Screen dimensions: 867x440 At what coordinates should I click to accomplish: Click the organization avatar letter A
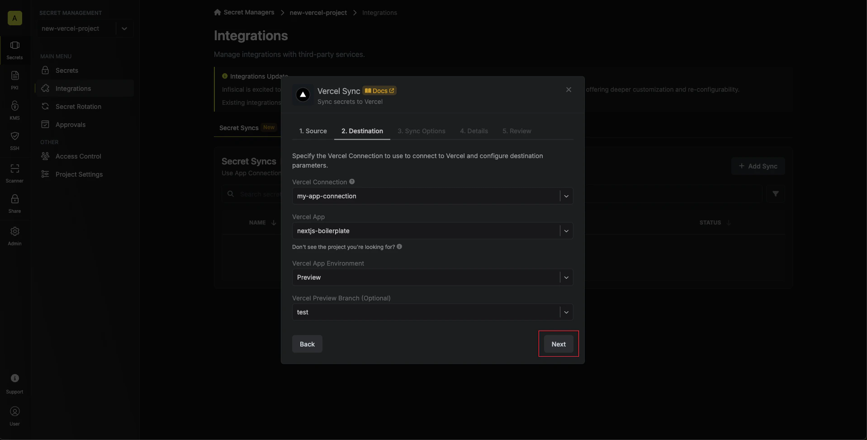(x=14, y=18)
